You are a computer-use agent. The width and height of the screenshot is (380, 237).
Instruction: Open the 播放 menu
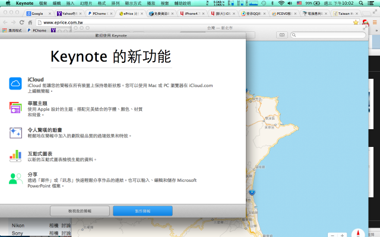(x=151, y=3)
